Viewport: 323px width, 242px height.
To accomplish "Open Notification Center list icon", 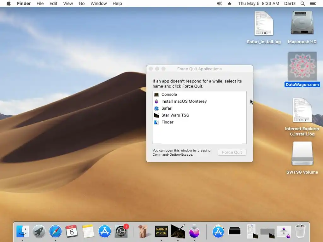I will (x=313, y=3).
